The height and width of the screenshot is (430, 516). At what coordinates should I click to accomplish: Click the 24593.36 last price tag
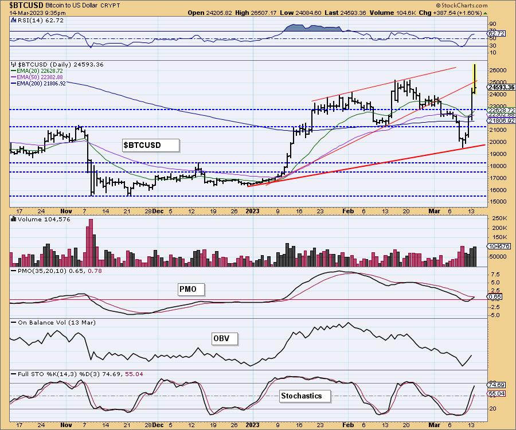[501, 87]
